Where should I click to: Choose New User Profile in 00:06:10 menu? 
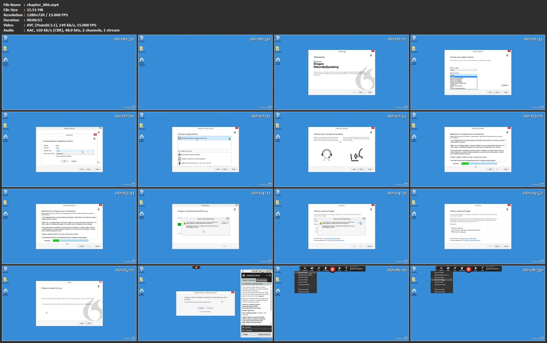pyautogui.click(x=306, y=273)
